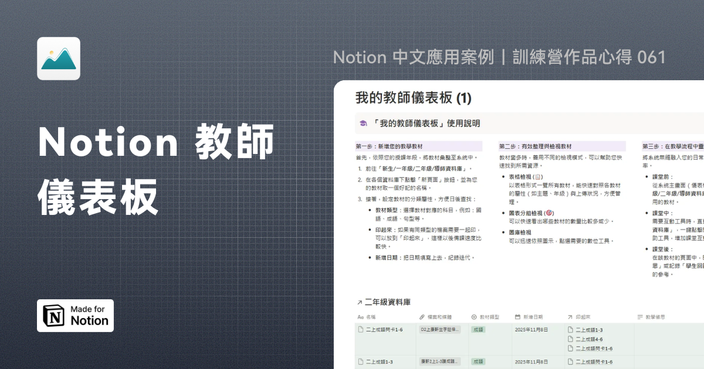
Task: Click the green mountain app icon at top left
Action: (x=59, y=59)
